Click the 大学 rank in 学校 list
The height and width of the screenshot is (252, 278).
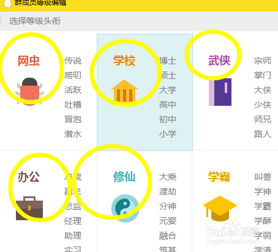click(x=168, y=90)
